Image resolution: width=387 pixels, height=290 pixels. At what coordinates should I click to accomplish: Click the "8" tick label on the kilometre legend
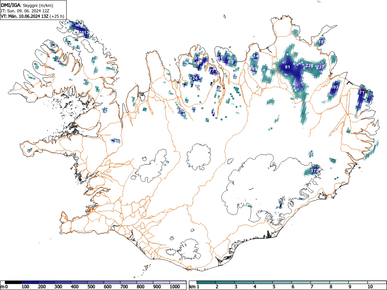331,287
